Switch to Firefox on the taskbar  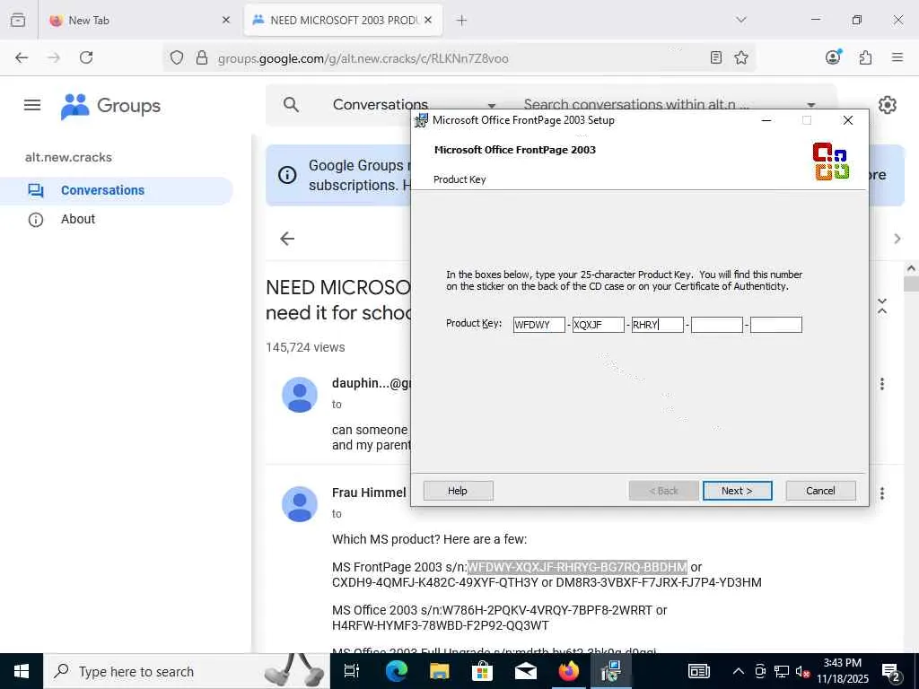click(568, 671)
